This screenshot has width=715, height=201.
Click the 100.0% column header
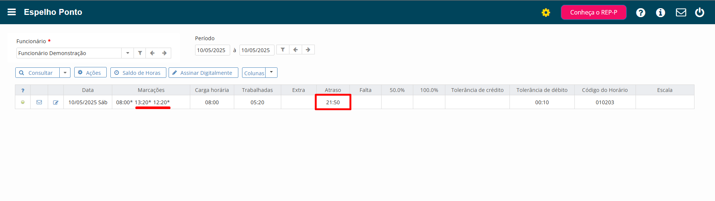pos(429,90)
